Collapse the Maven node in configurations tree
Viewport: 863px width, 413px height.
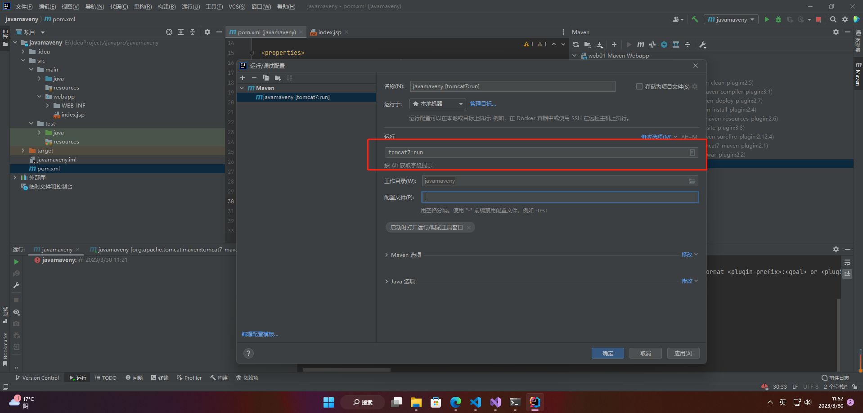pyautogui.click(x=242, y=88)
